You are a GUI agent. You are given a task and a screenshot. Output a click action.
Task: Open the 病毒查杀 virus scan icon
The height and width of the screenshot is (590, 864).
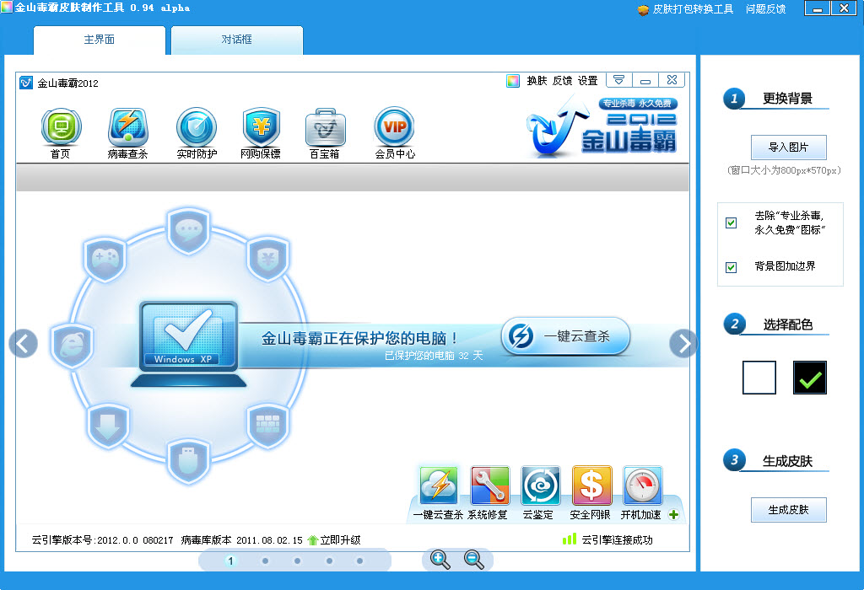click(128, 127)
